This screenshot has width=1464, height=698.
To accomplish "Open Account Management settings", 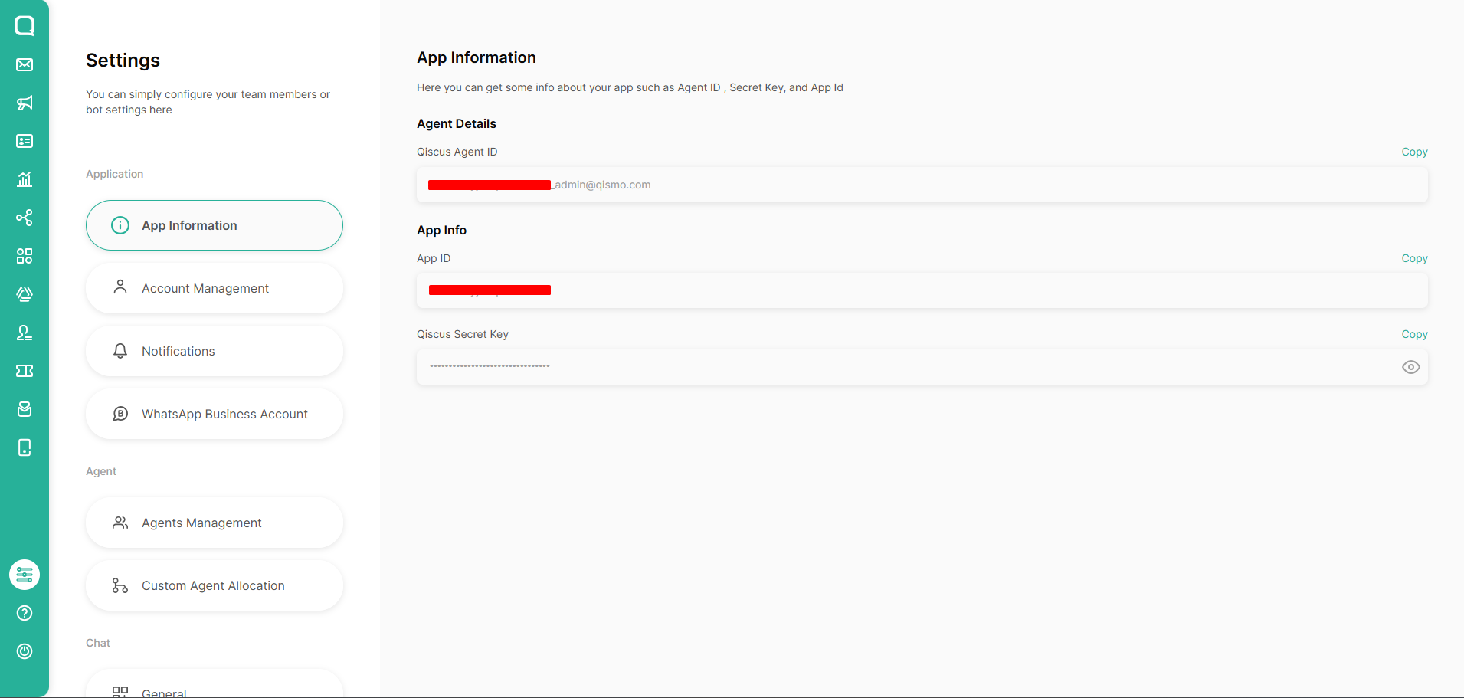I will click(215, 288).
